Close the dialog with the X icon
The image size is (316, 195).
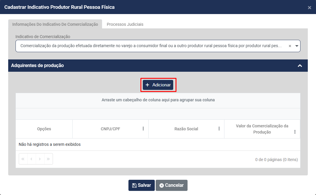click(x=309, y=8)
